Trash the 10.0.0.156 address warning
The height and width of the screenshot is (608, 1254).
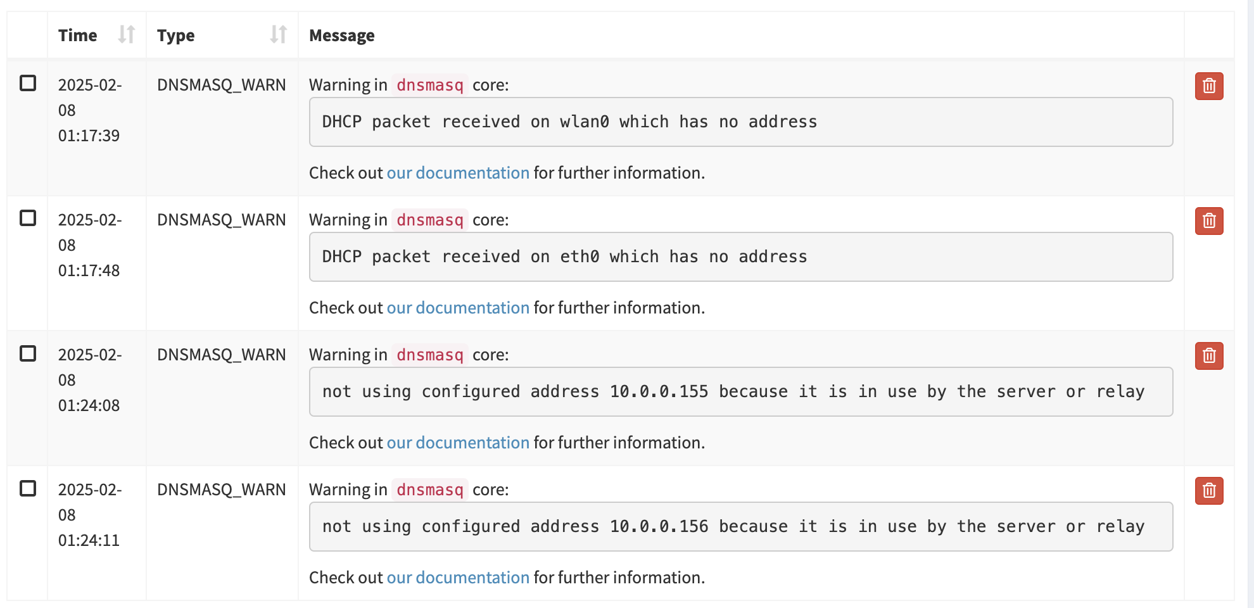(1209, 491)
